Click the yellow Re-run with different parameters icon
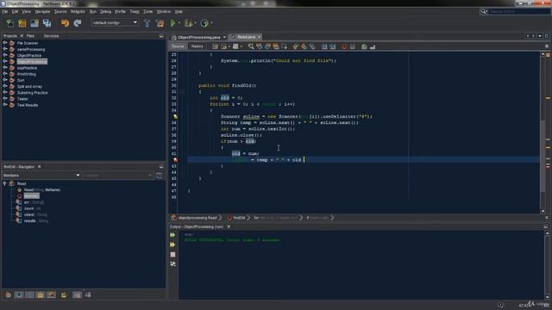Screen dimensions: 552x310 tap(172, 245)
